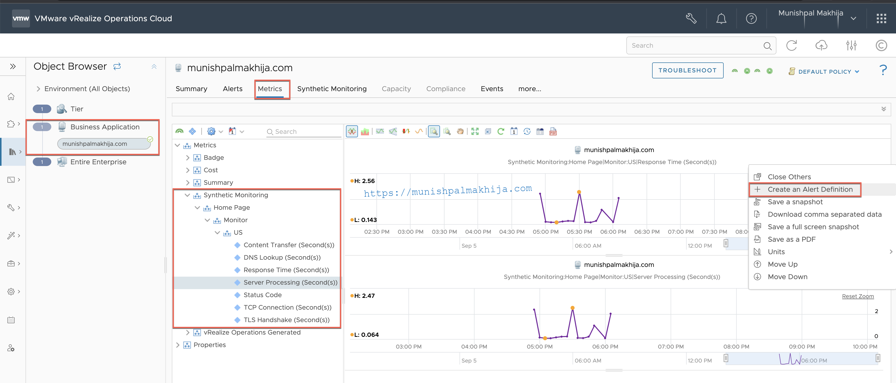Expand the collapsed bar with double chevron

883,109
